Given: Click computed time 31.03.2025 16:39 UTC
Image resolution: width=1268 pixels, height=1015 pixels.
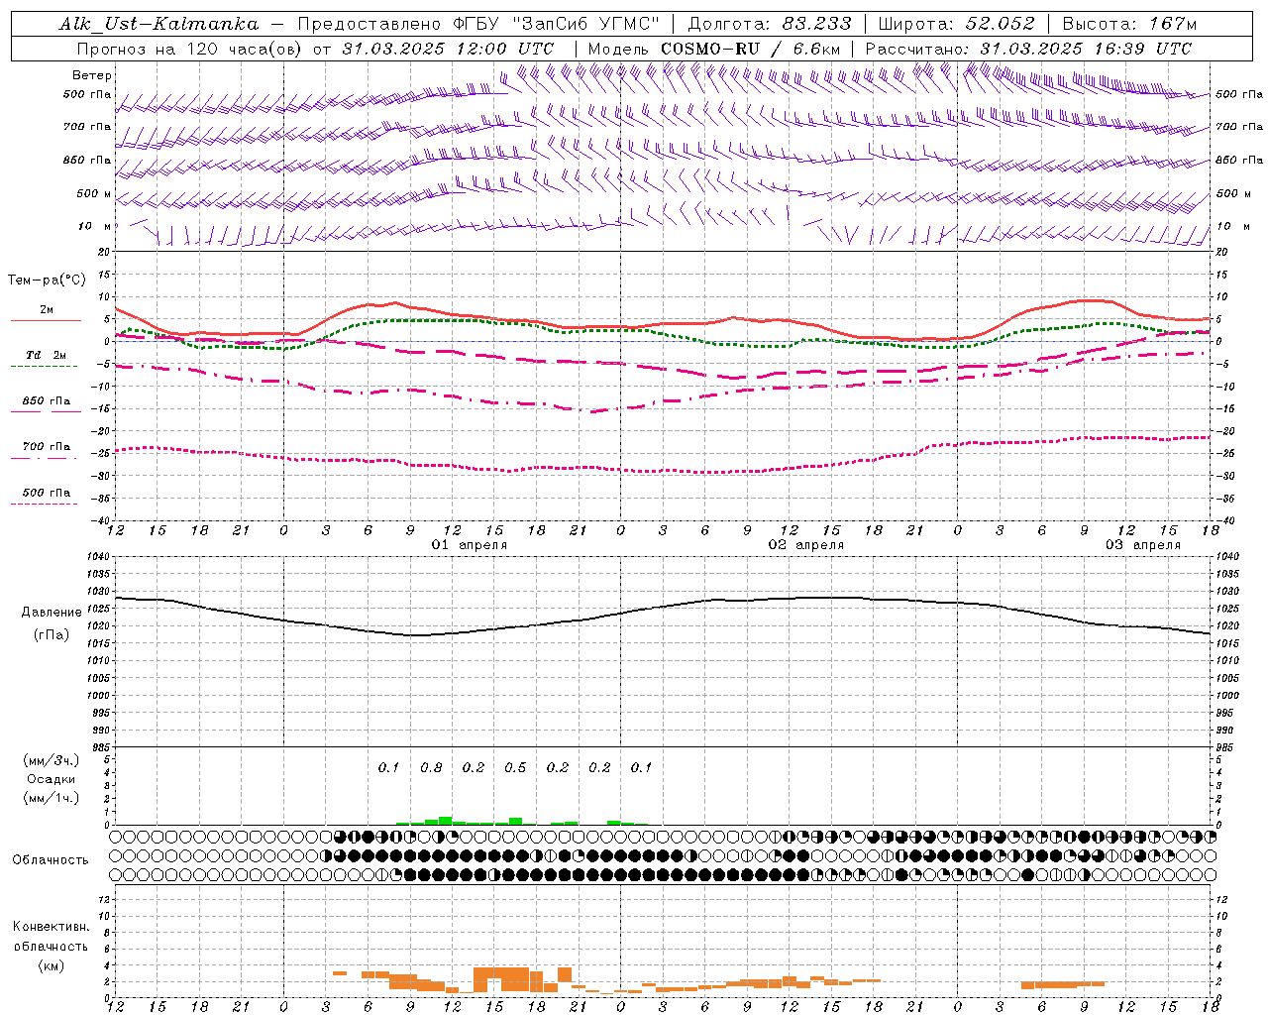Looking at the screenshot, I should [x=1086, y=49].
